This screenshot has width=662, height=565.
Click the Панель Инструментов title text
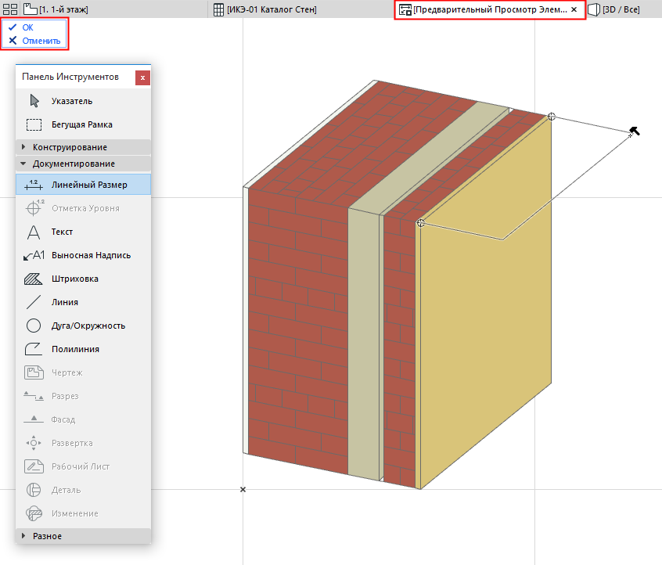coord(70,77)
